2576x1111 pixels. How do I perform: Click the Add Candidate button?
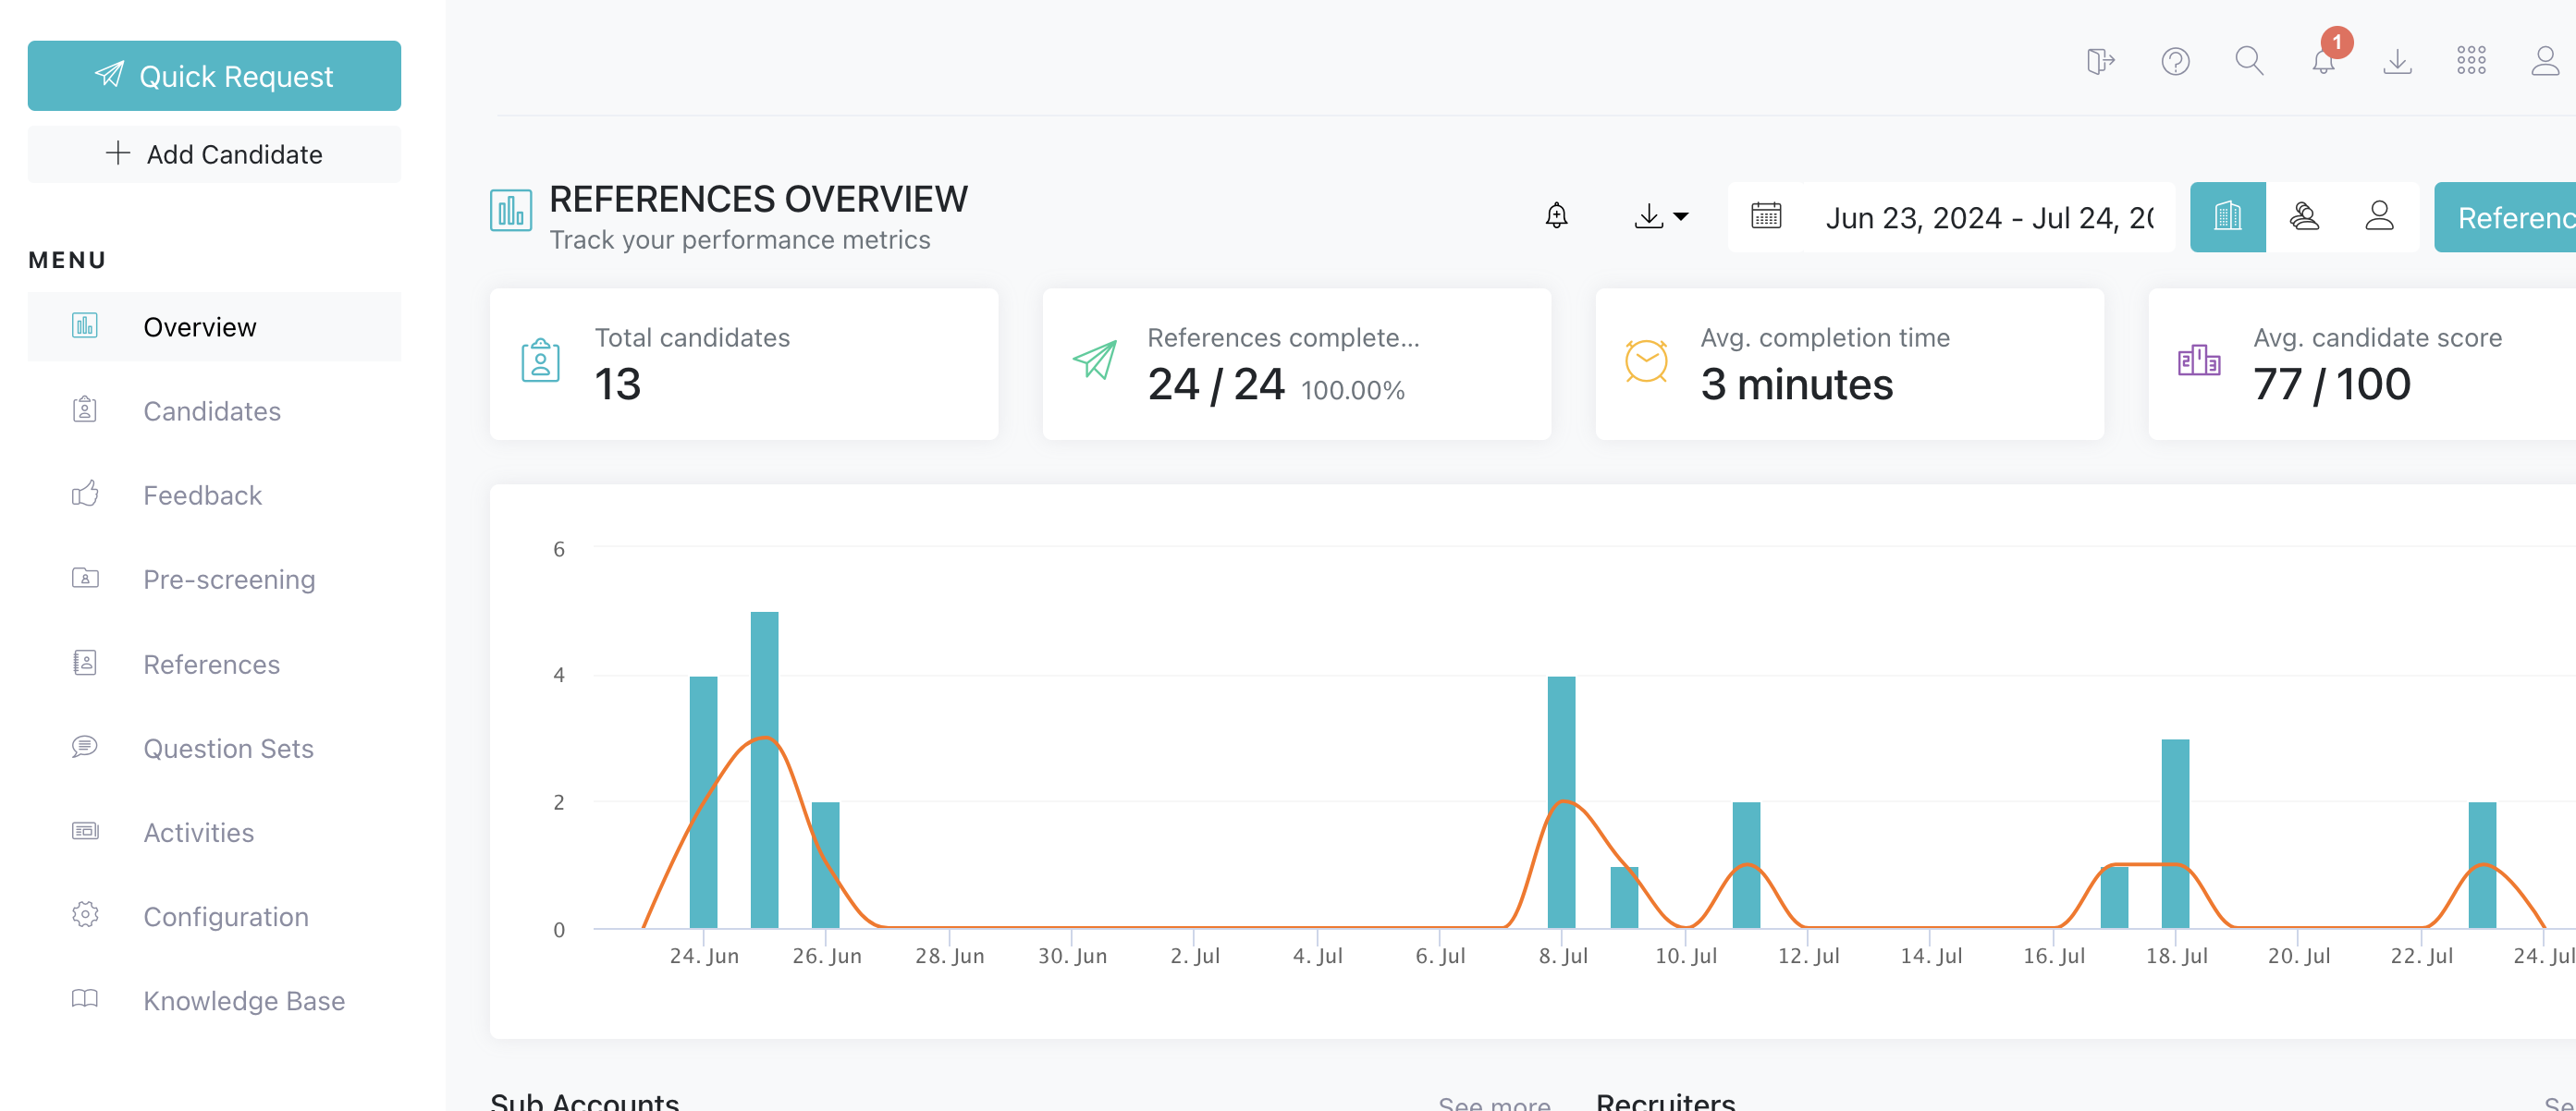click(x=214, y=154)
